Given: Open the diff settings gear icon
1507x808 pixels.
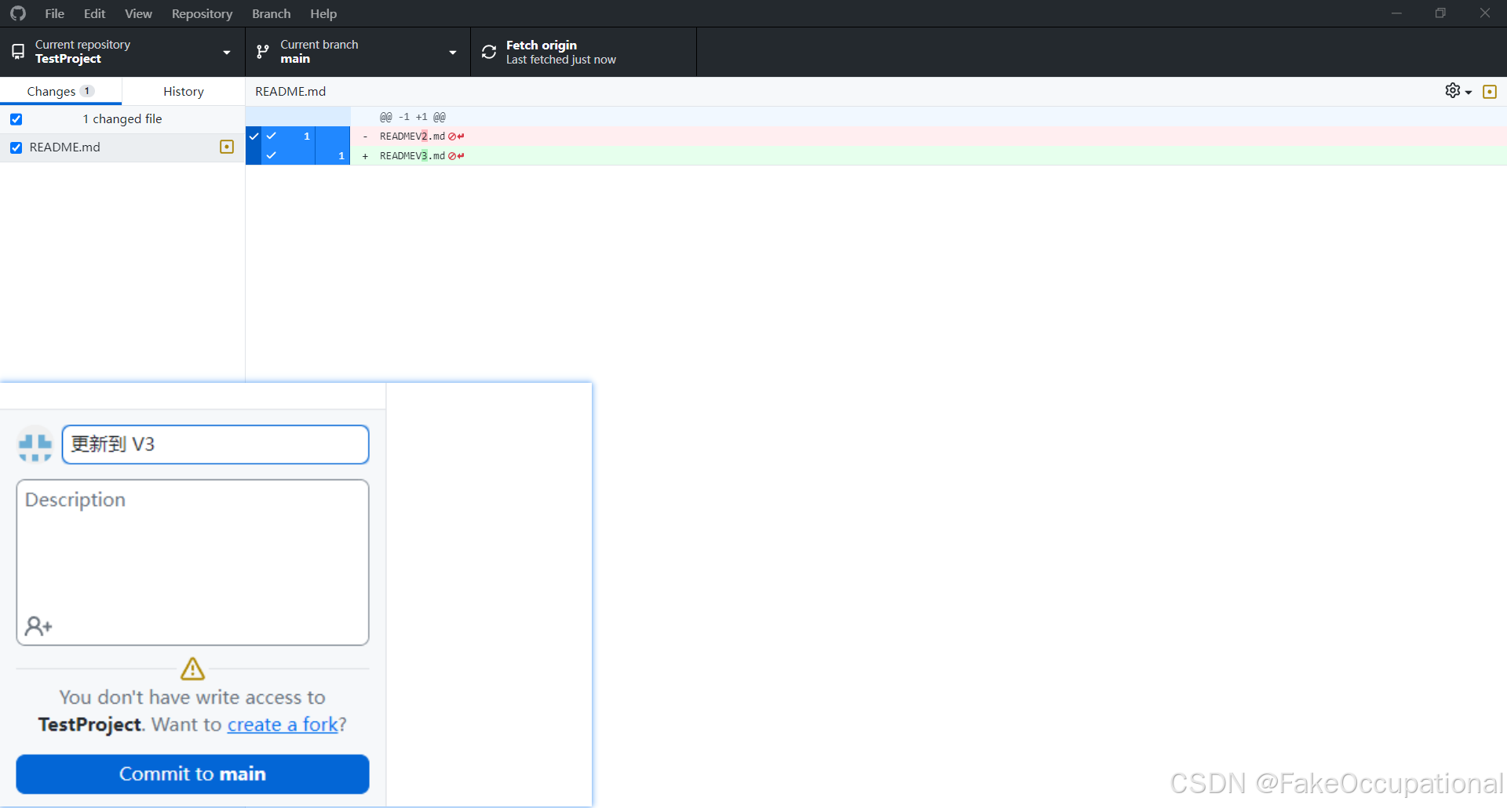Looking at the screenshot, I should click(x=1453, y=90).
